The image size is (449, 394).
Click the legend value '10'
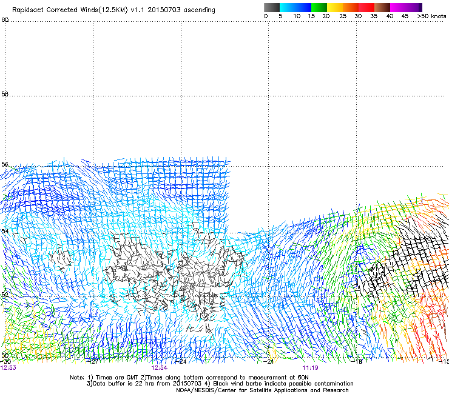[297, 16]
